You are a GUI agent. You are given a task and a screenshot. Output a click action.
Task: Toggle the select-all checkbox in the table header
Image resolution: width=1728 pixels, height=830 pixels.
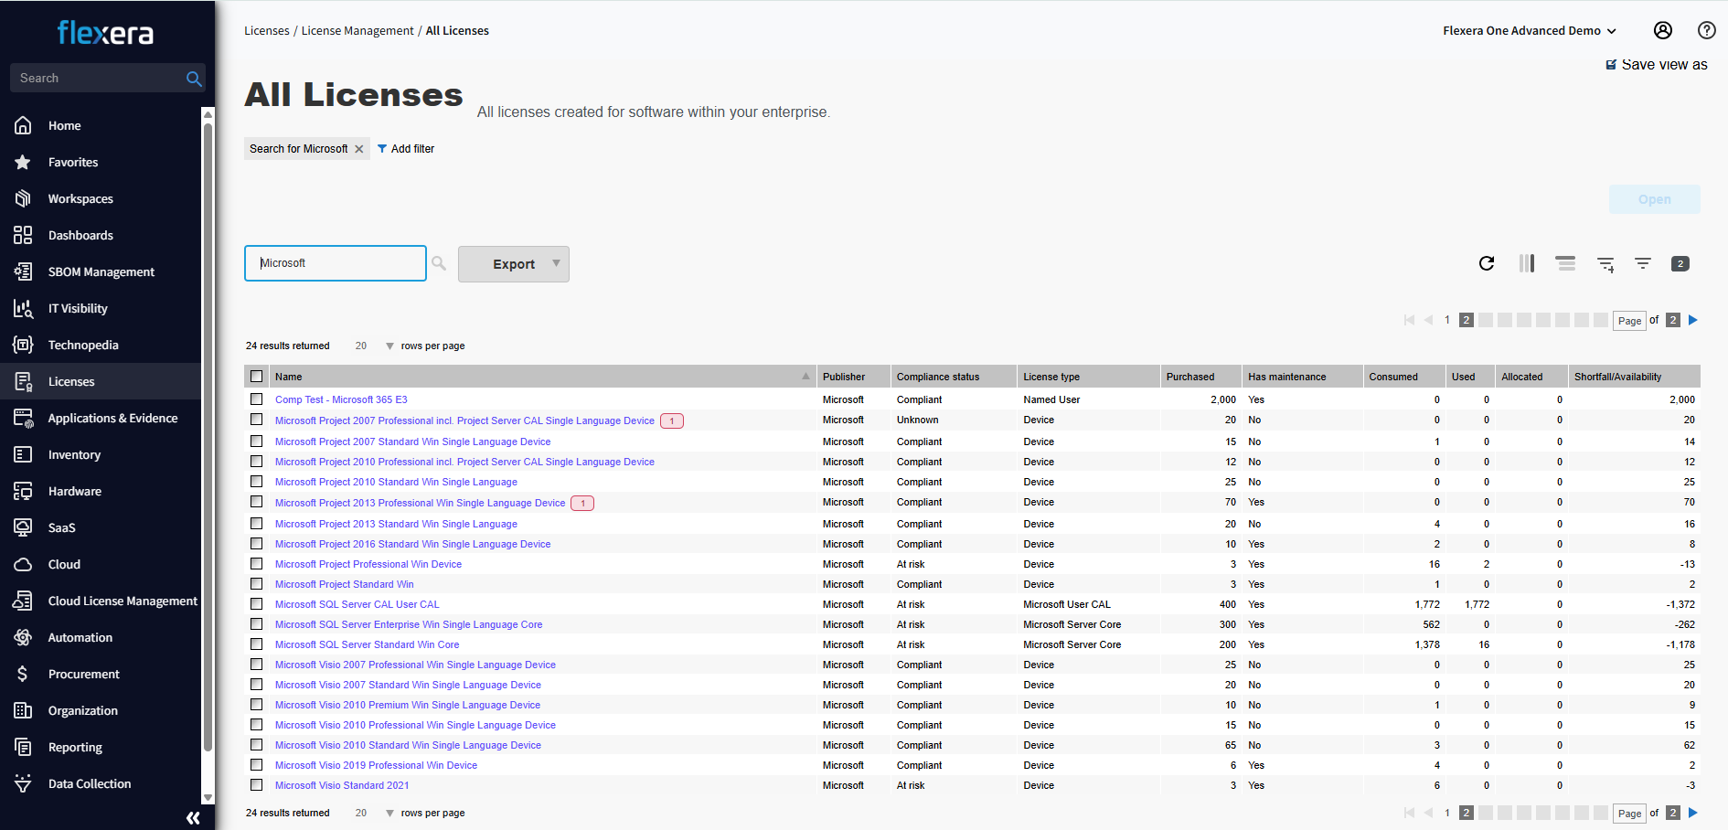[x=257, y=377]
